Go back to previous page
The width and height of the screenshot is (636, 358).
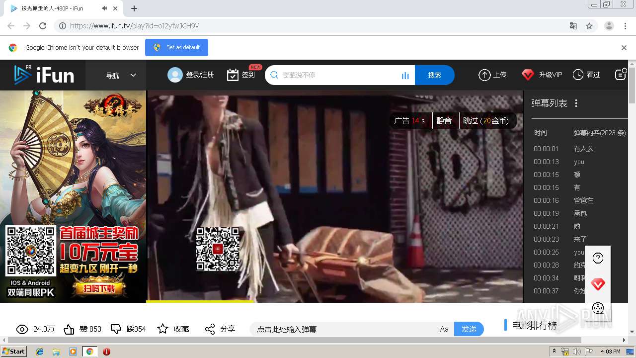click(11, 26)
